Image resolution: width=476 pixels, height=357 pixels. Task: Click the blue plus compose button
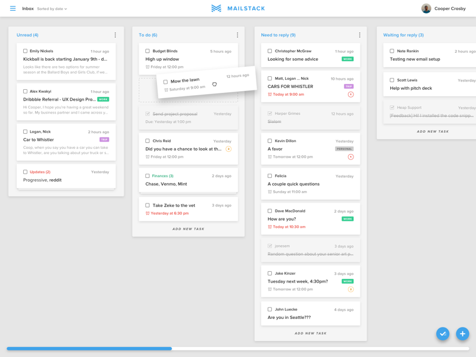tap(462, 334)
